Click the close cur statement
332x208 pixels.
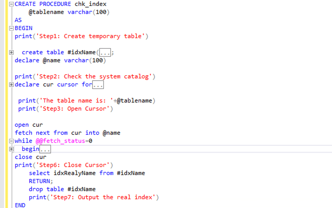30,157
